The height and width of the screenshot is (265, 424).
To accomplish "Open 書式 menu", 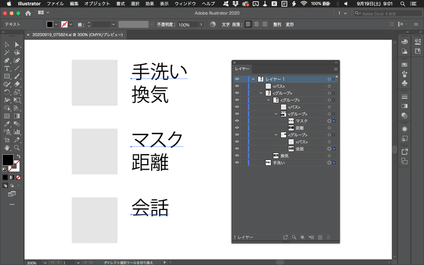I will (x=120, y=4).
